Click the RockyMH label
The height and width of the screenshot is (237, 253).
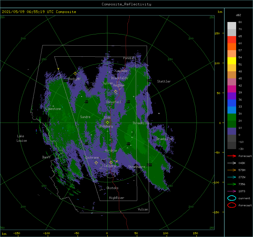(x=74, y=79)
